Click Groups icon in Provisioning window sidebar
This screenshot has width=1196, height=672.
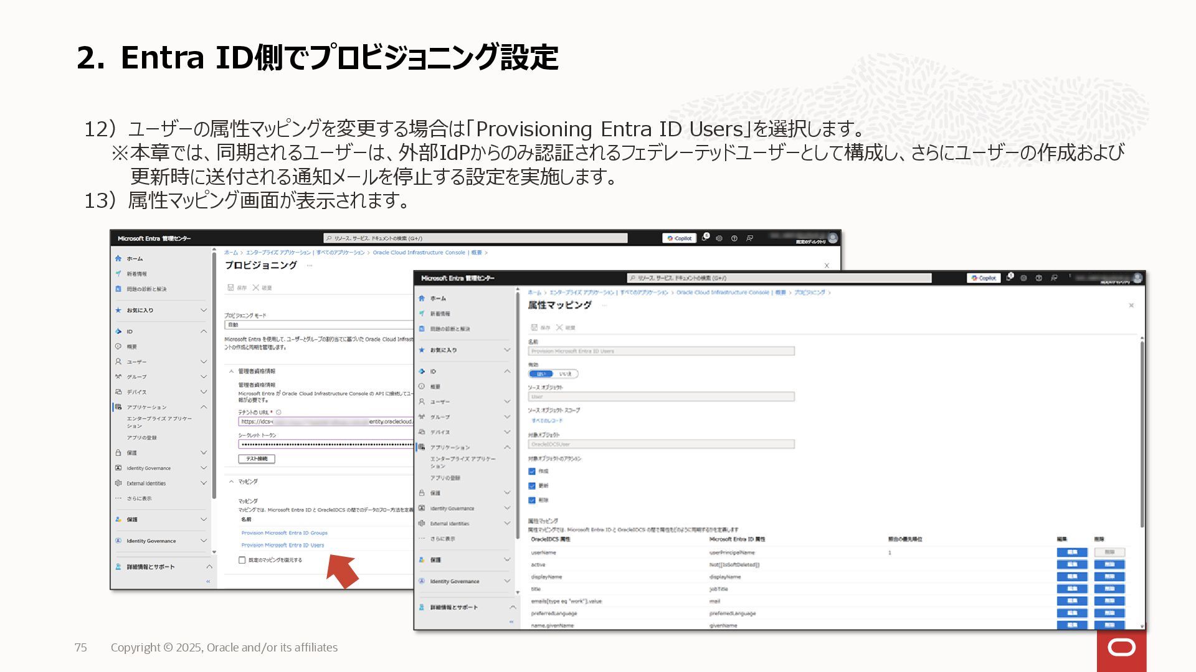[x=118, y=376]
